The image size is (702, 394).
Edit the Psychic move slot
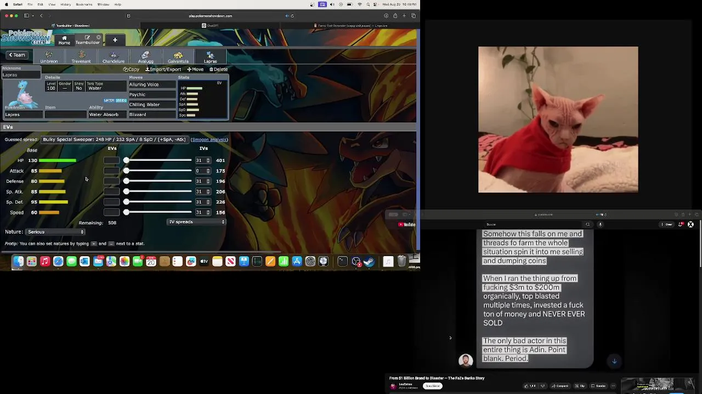click(x=152, y=95)
